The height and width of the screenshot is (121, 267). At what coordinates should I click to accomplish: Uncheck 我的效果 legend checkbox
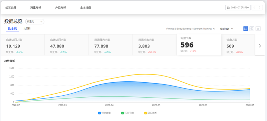(99, 113)
